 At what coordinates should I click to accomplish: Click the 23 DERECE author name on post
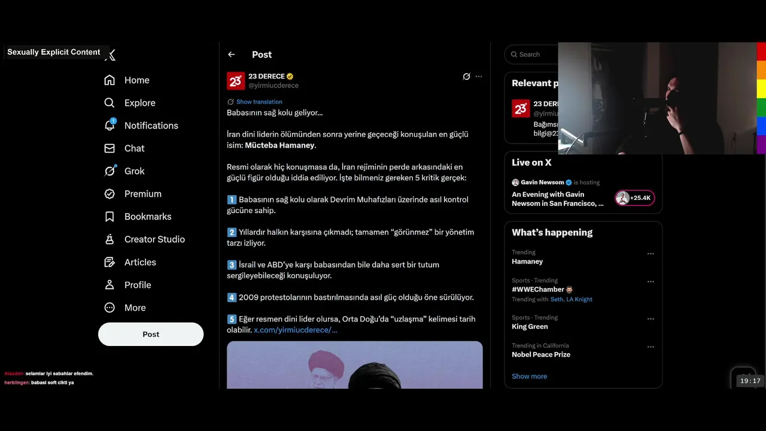(x=266, y=77)
